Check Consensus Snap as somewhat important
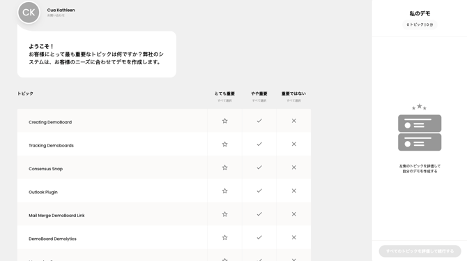Image resolution: width=467 pixels, height=261 pixels. 259,167
